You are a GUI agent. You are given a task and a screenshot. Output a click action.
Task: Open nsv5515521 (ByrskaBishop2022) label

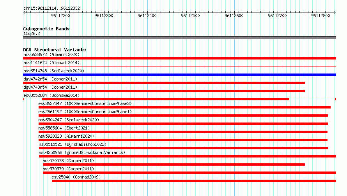coord(73,144)
